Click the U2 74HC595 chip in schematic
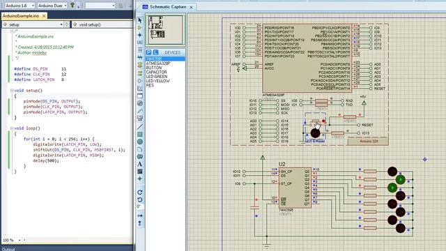The height and width of the screenshot is (251, 446). coord(295,188)
